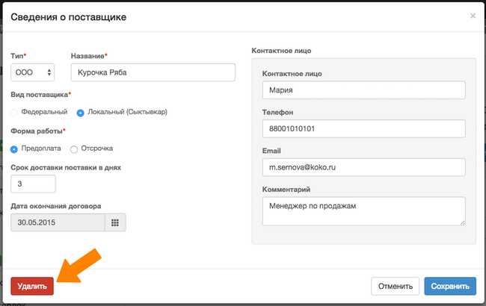
Task: Click the Телефон field with 88001010101
Action: [x=364, y=128]
